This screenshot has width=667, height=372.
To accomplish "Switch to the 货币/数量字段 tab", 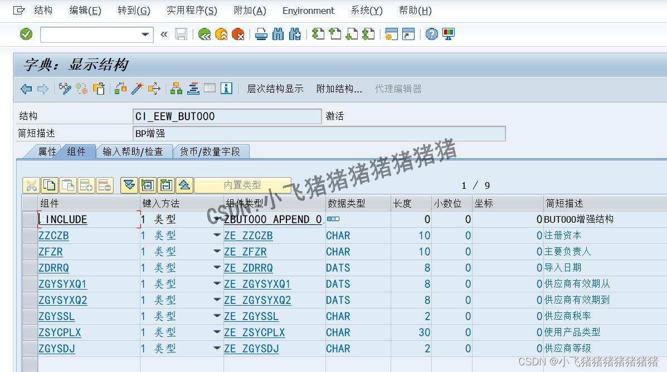I will (210, 152).
